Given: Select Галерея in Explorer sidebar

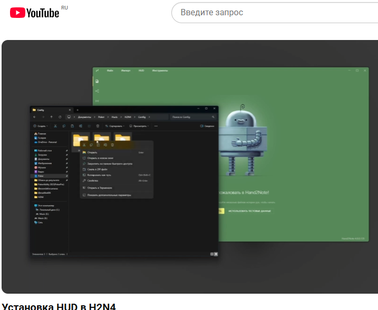Looking at the screenshot, I should pos(40,138).
